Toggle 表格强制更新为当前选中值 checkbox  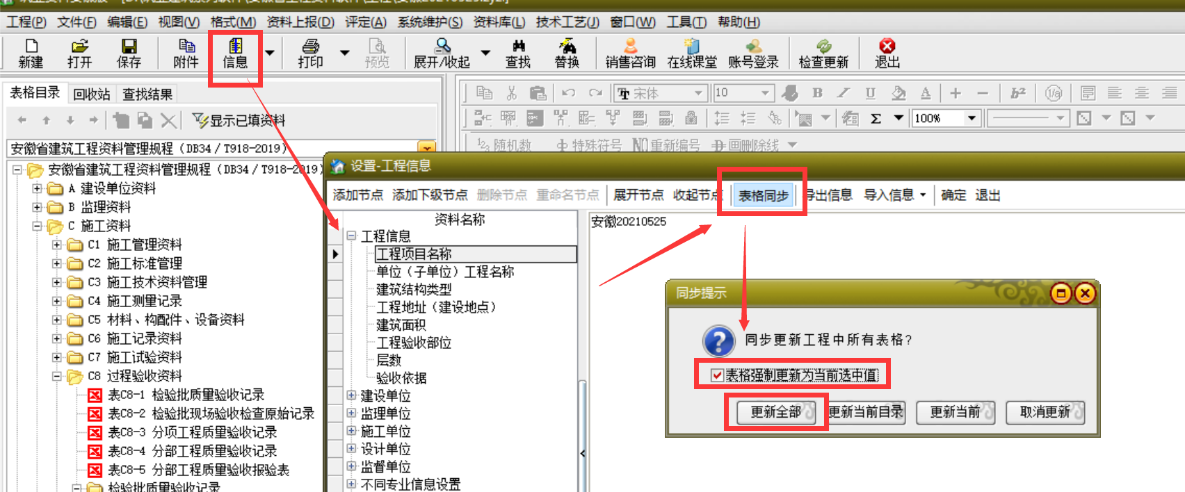[x=717, y=375]
